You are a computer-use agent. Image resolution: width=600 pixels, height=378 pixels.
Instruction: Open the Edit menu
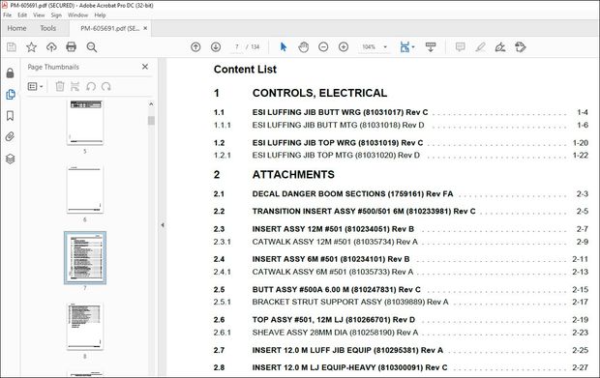(x=22, y=15)
